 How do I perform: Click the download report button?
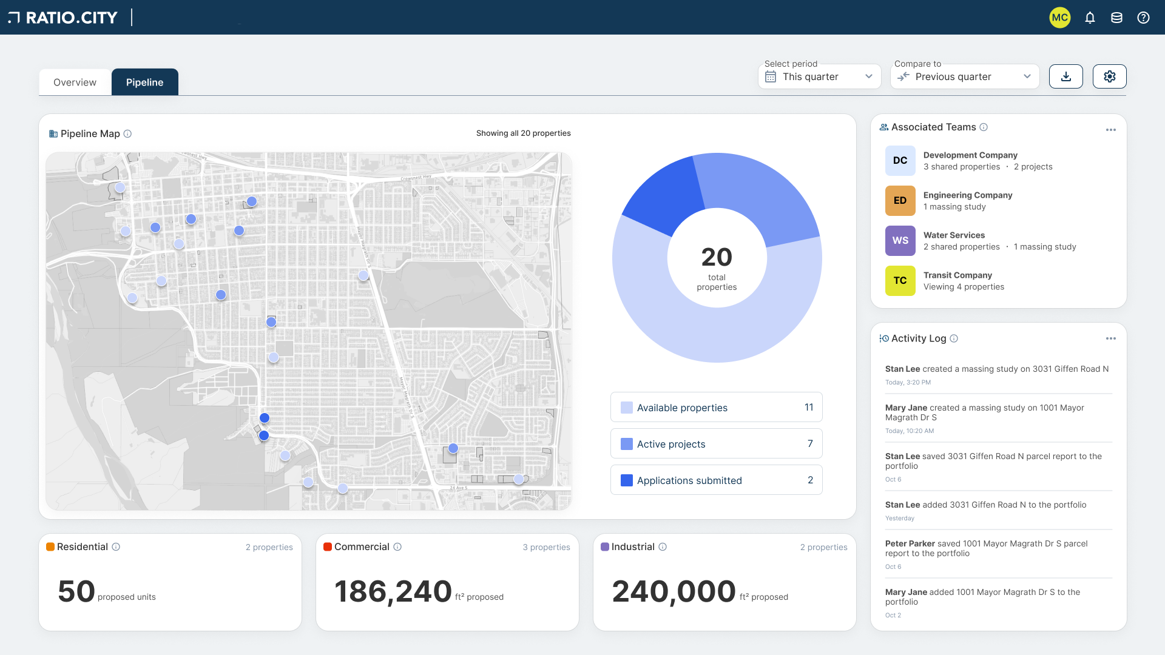point(1066,76)
